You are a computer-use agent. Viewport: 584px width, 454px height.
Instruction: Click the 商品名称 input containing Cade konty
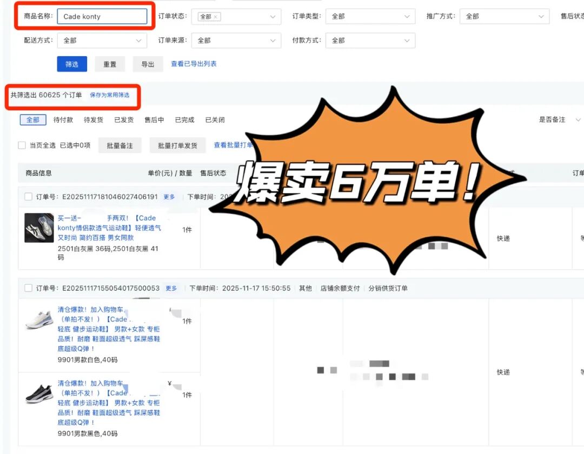(x=102, y=16)
